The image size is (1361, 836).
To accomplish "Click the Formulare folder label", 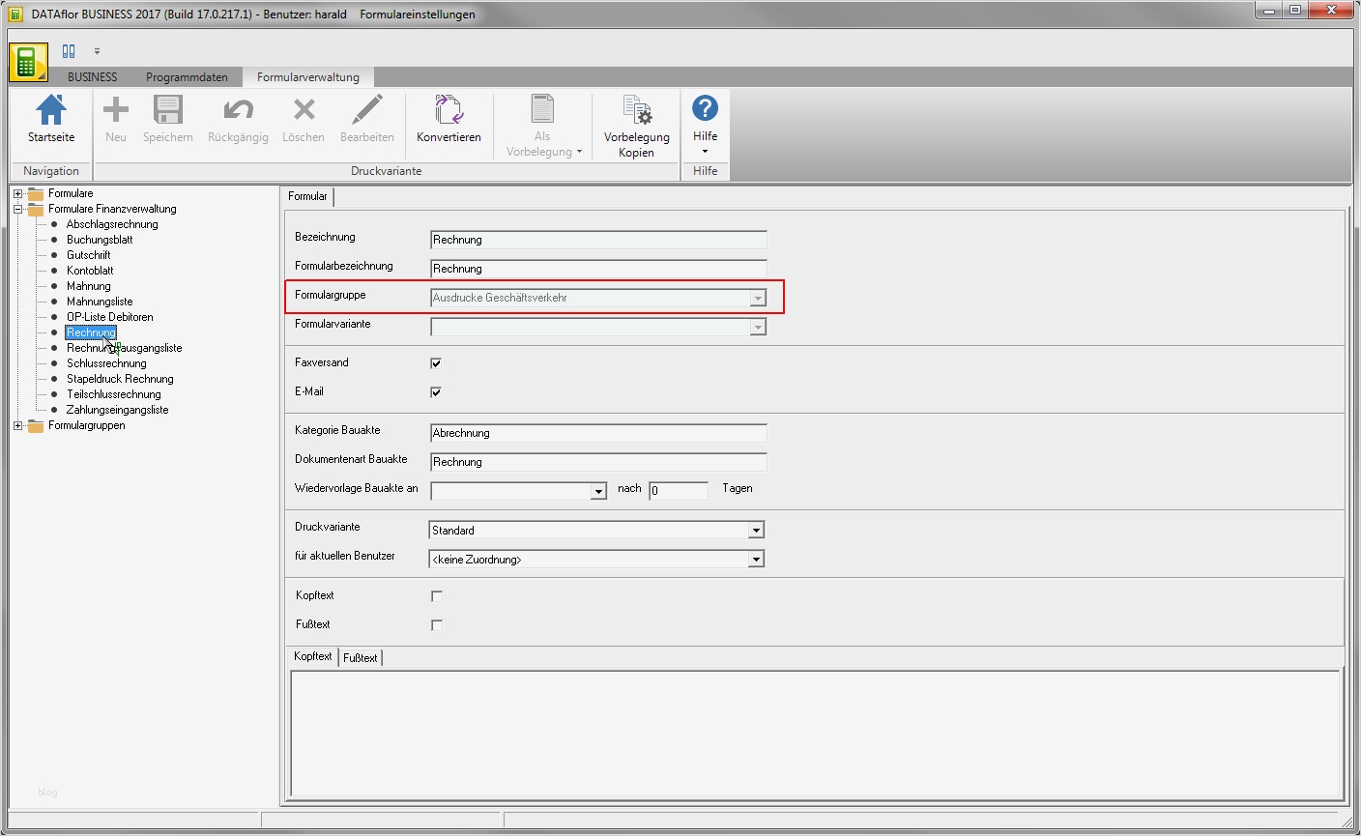I will (71, 193).
